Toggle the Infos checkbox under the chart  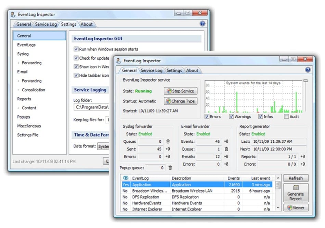tap(260, 116)
